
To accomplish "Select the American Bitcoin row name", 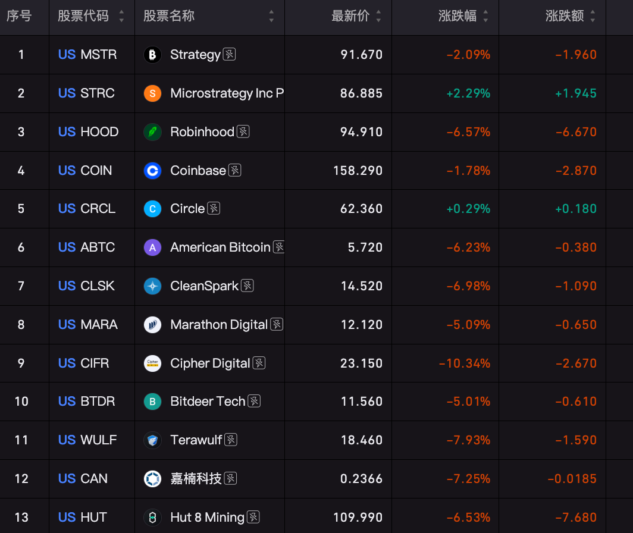I will coord(220,247).
